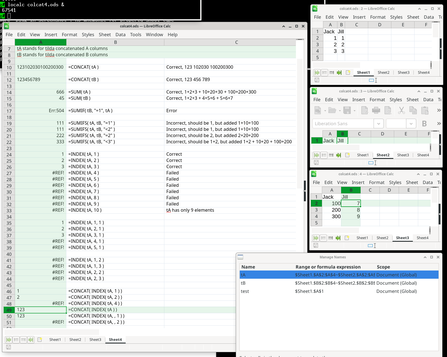Click the Export as PDF toolbar icon

pyautogui.click(x=365, y=110)
